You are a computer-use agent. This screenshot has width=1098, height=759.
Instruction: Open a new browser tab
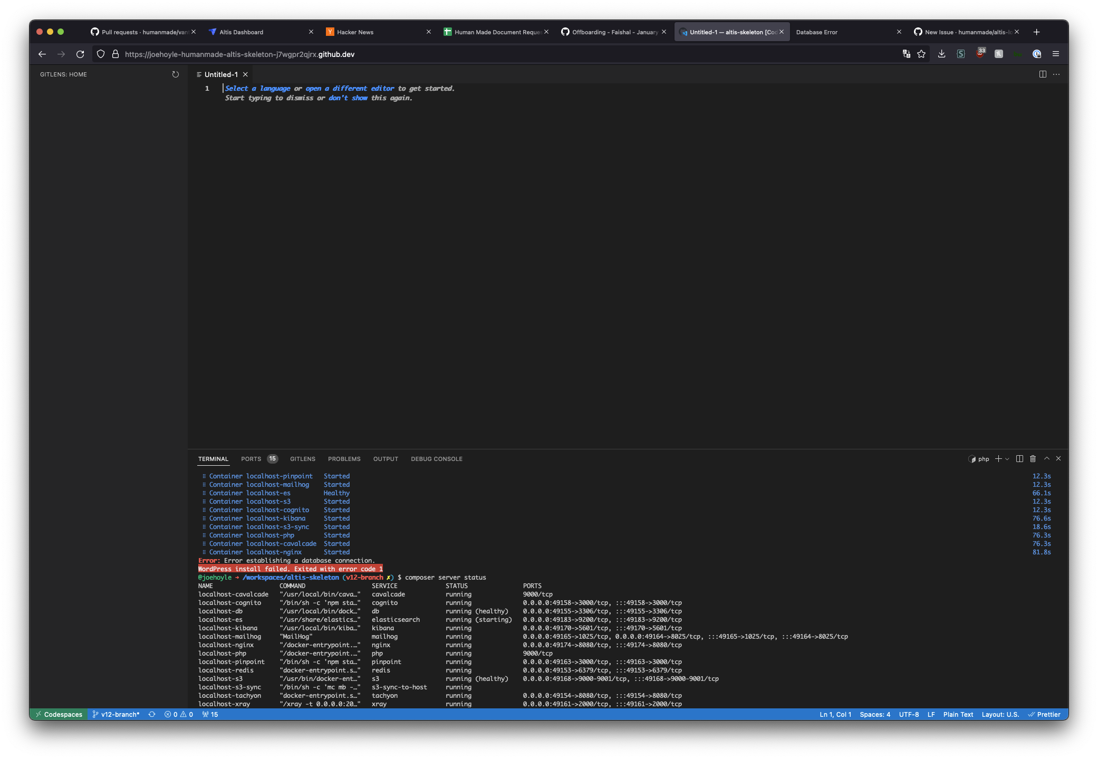[1036, 32]
